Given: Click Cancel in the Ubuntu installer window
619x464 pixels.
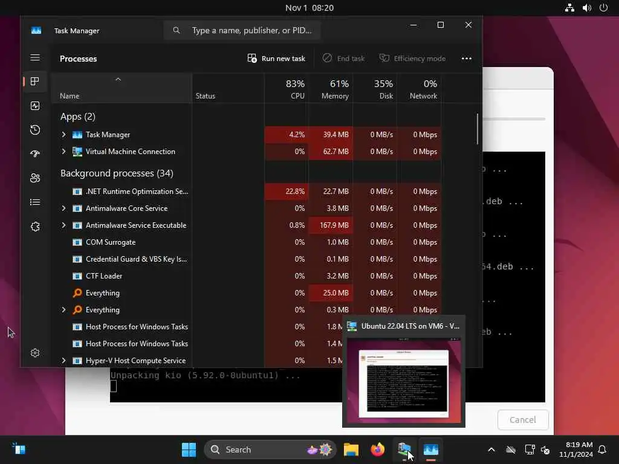Looking at the screenshot, I should click(x=523, y=420).
